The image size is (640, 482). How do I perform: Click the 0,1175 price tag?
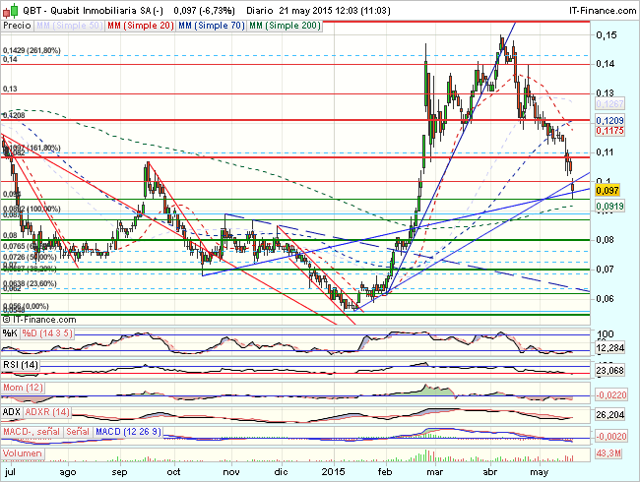click(x=609, y=131)
